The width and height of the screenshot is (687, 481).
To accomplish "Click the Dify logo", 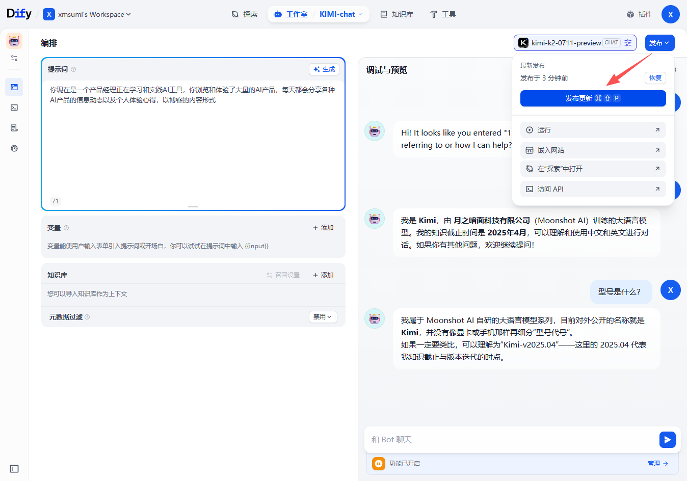I will point(19,14).
